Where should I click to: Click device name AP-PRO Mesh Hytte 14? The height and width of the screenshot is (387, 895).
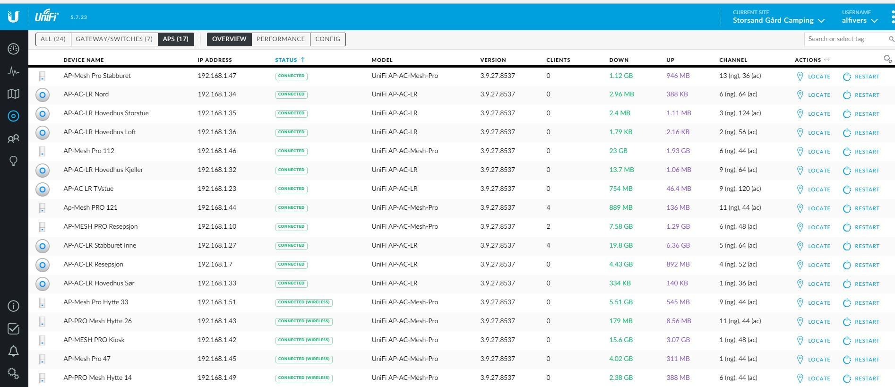coord(97,378)
